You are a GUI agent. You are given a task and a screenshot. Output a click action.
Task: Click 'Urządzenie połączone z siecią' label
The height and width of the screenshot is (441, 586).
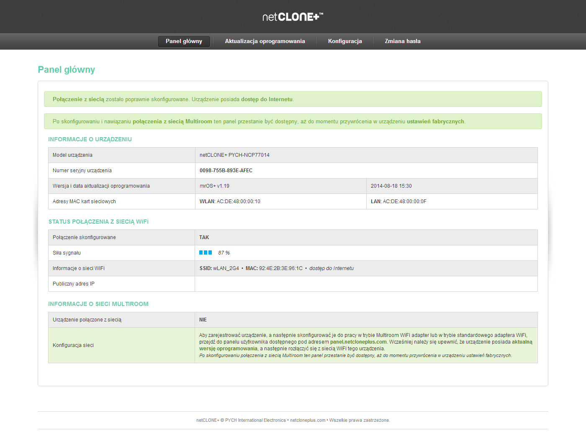click(x=87, y=320)
